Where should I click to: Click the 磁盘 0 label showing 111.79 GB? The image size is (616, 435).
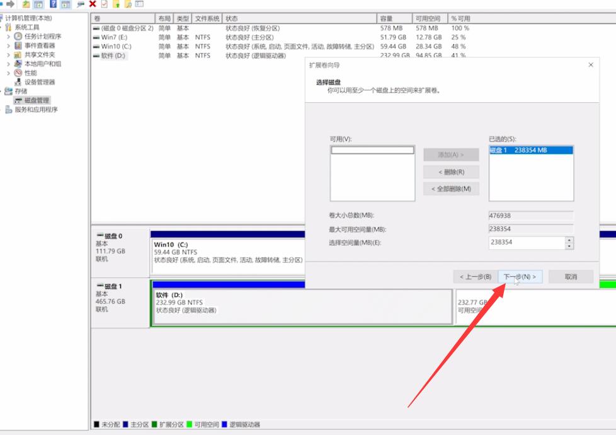(120, 251)
